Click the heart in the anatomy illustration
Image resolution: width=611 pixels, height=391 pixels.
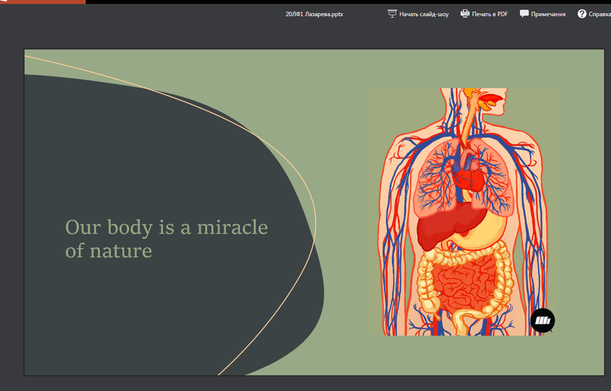tap(469, 177)
